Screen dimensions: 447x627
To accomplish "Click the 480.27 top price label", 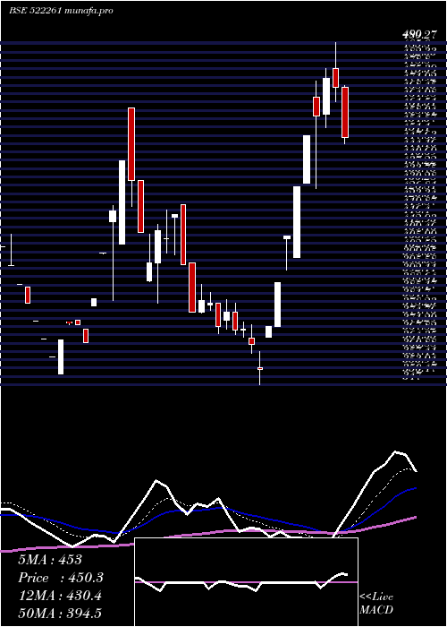I will pyautogui.click(x=420, y=35).
